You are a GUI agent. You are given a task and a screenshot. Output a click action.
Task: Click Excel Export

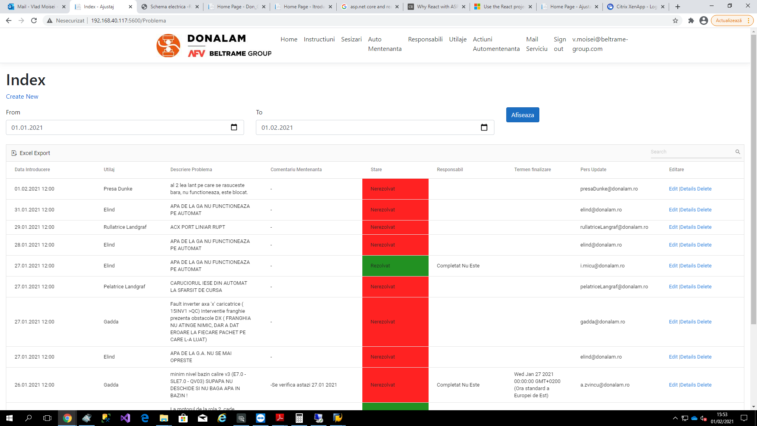point(31,153)
